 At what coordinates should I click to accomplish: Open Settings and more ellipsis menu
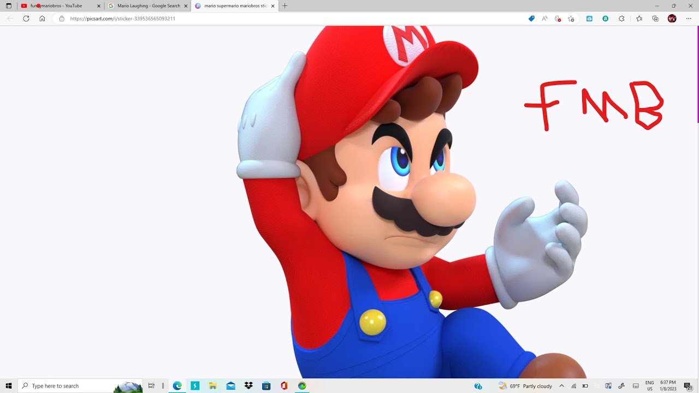[x=689, y=19]
